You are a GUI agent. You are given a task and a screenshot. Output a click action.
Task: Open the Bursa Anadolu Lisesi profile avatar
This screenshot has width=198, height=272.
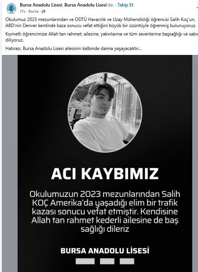click(x=11, y=8)
